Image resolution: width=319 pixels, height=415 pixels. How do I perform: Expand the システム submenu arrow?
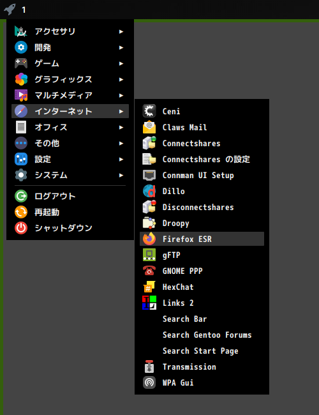[121, 175]
